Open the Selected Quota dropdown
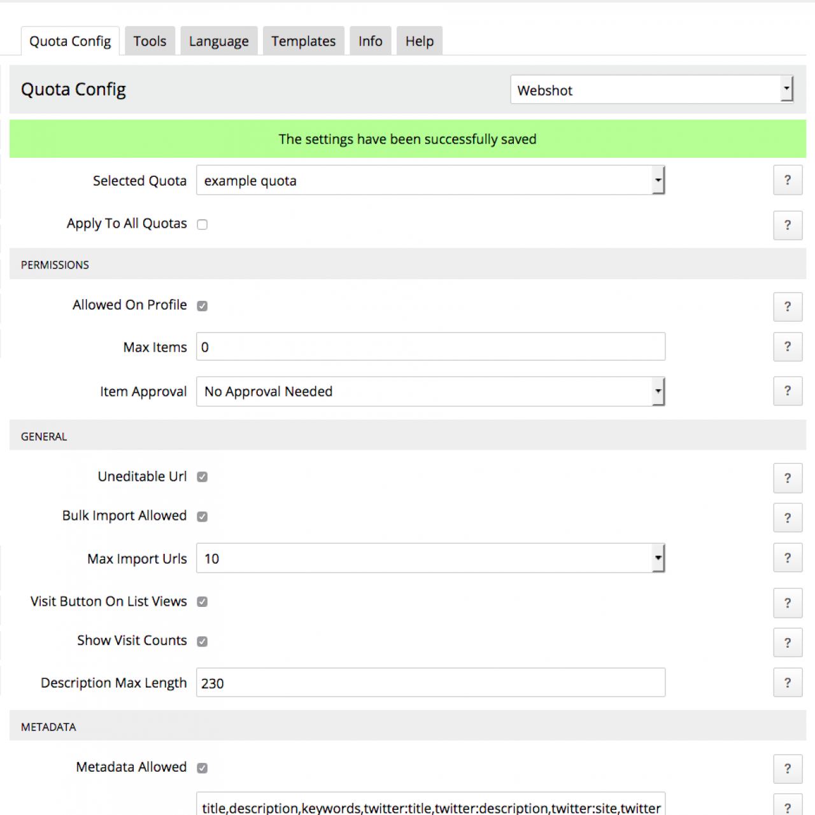This screenshot has height=815, width=815. point(430,181)
